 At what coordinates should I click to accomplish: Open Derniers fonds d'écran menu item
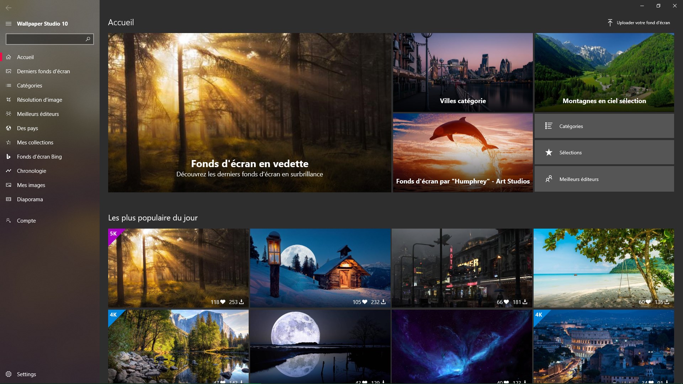[43, 71]
